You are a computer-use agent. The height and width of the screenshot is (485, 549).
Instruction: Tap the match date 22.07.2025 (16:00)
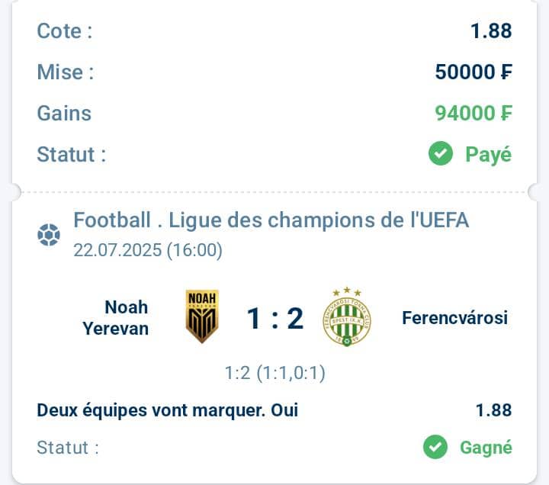coord(148,250)
